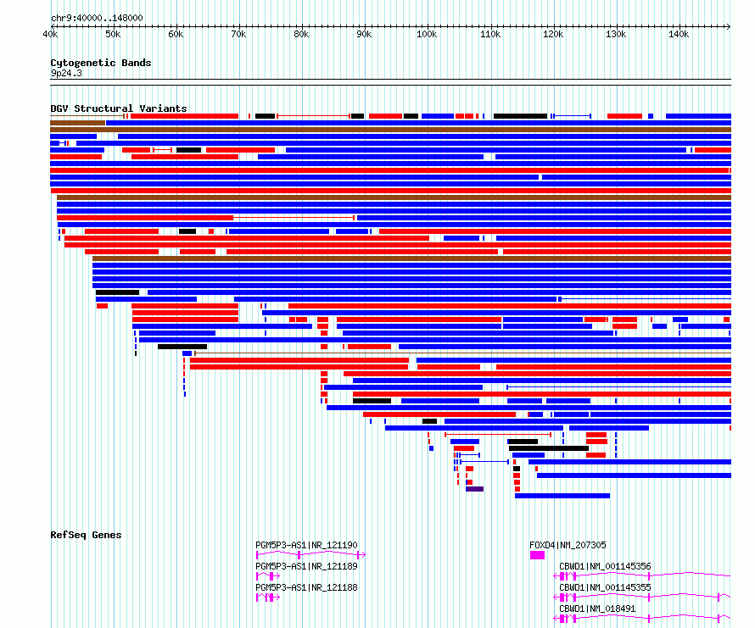This screenshot has width=755, height=628.
Task: Select the DGV Structural Variants track title
Action: [x=119, y=108]
